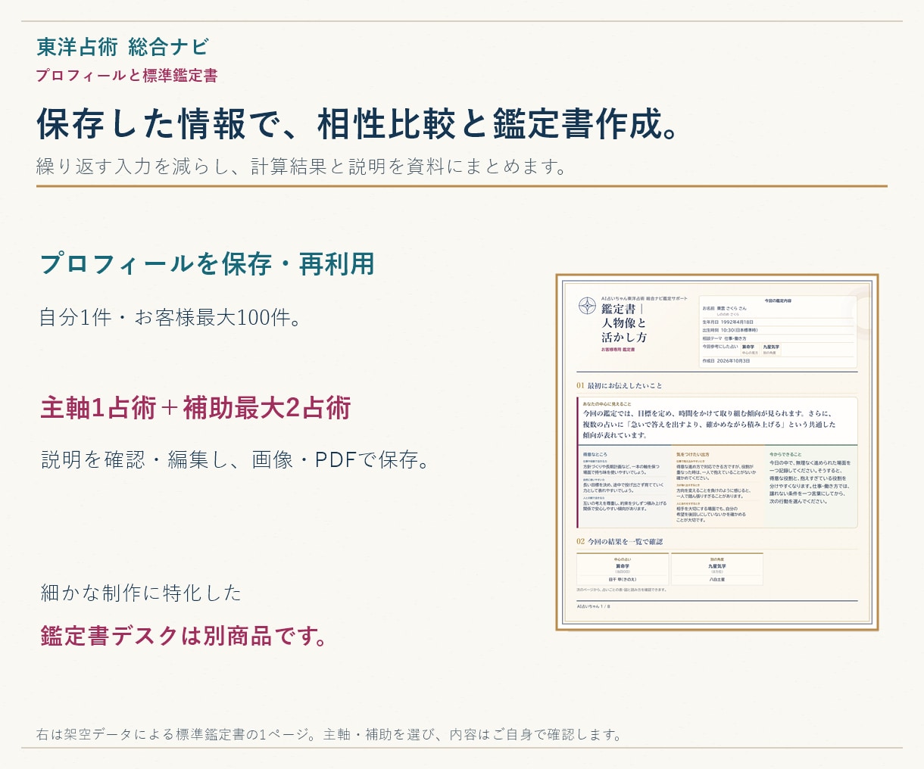Click the 別の角度 九星気学 result card
The image size is (924, 769).
click(716, 568)
